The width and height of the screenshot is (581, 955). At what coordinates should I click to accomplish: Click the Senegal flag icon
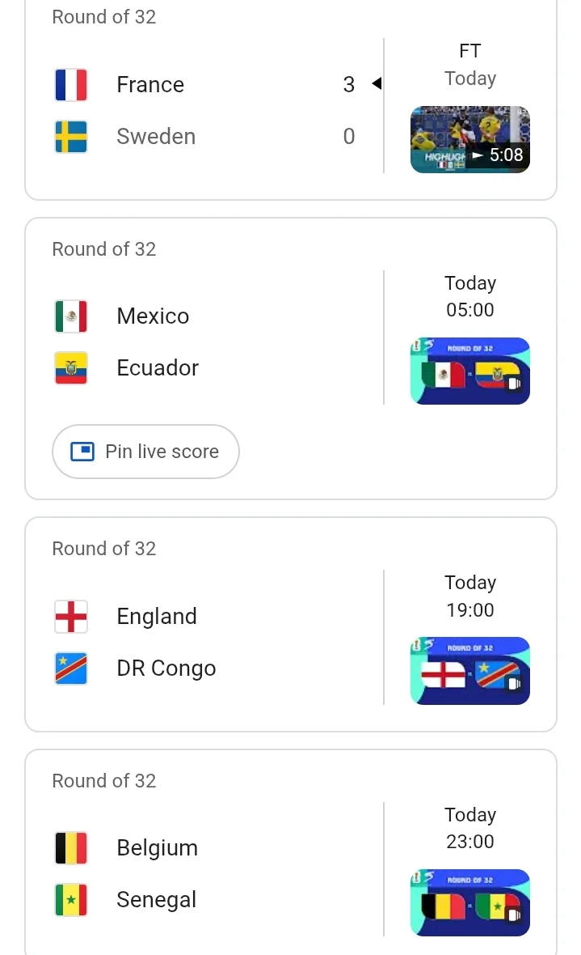pos(71,900)
